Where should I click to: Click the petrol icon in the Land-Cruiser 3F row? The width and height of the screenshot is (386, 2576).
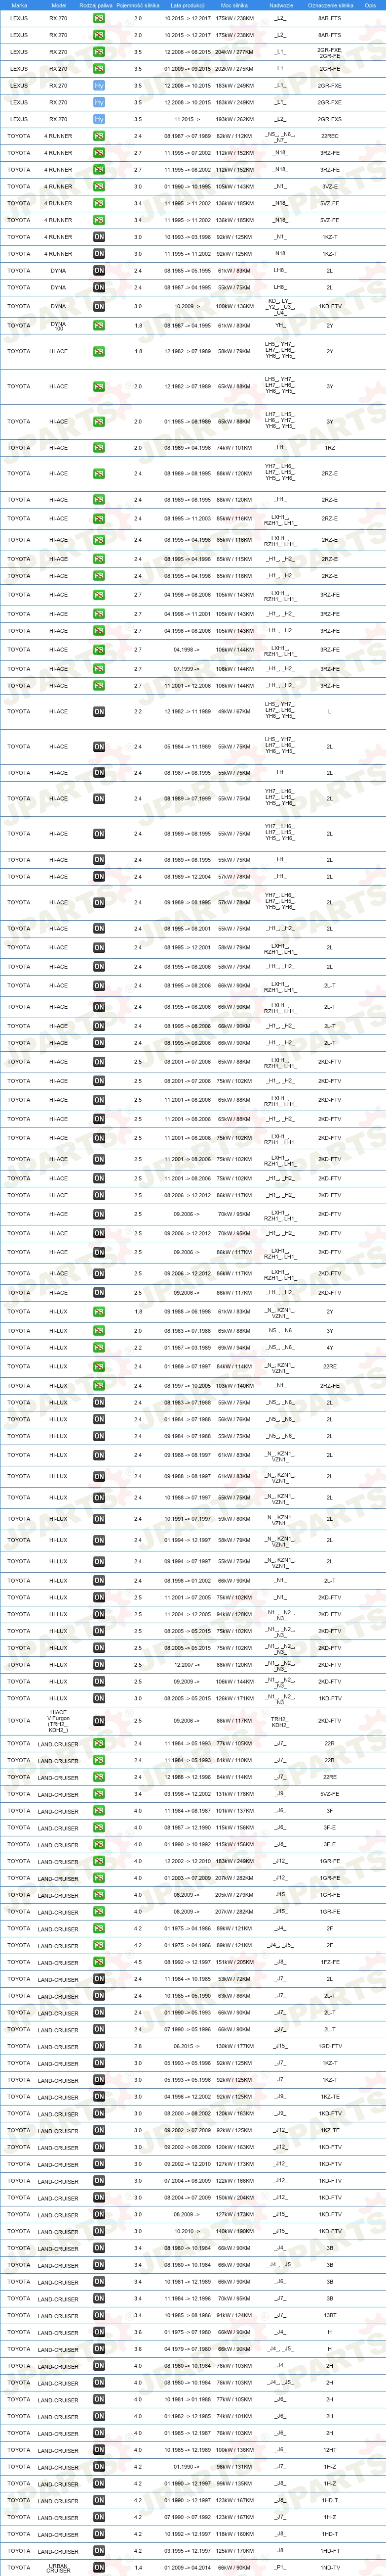pyautogui.click(x=99, y=1811)
